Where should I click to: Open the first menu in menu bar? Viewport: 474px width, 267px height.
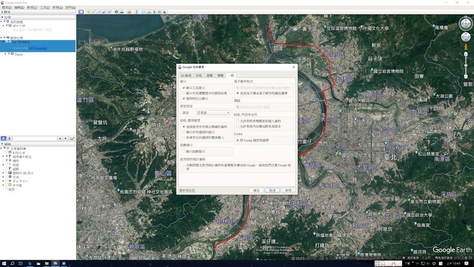(7, 7)
